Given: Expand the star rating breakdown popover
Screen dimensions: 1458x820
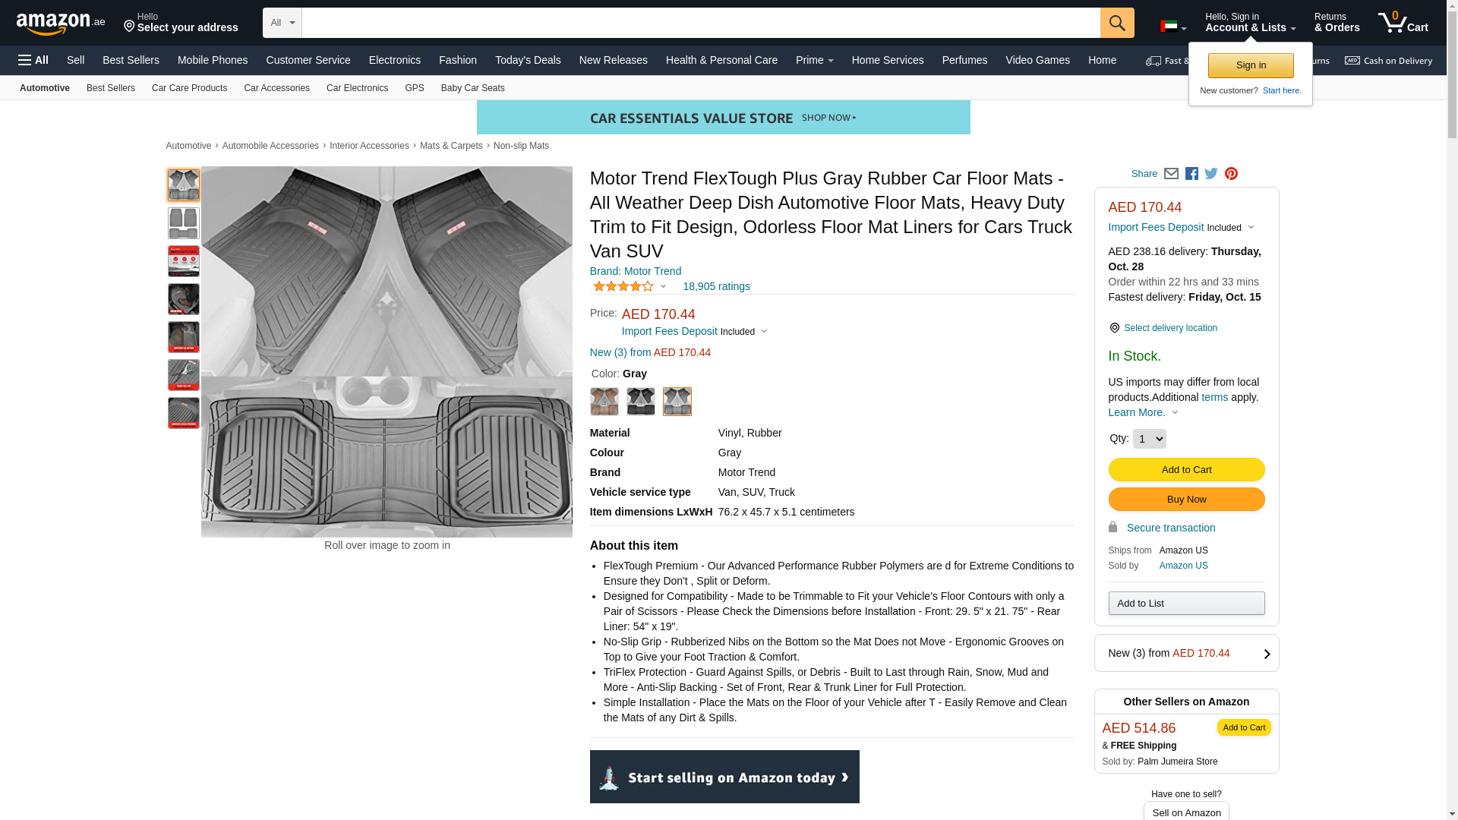Looking at the screenshot, I should tap(630, 286).
